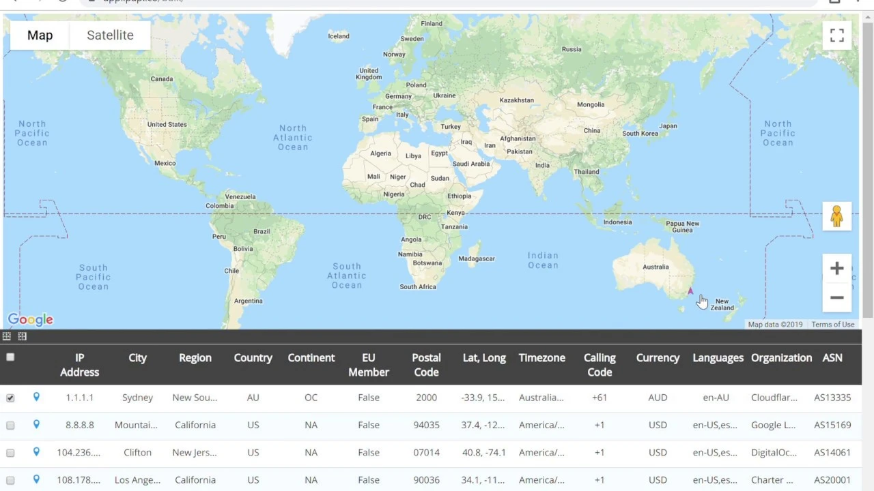Open the Terms of Use link
The image size is (874, 491).
832,325
